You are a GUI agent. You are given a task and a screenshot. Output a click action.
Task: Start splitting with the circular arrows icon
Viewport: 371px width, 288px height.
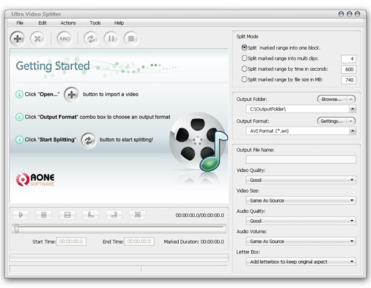(91, 38)
